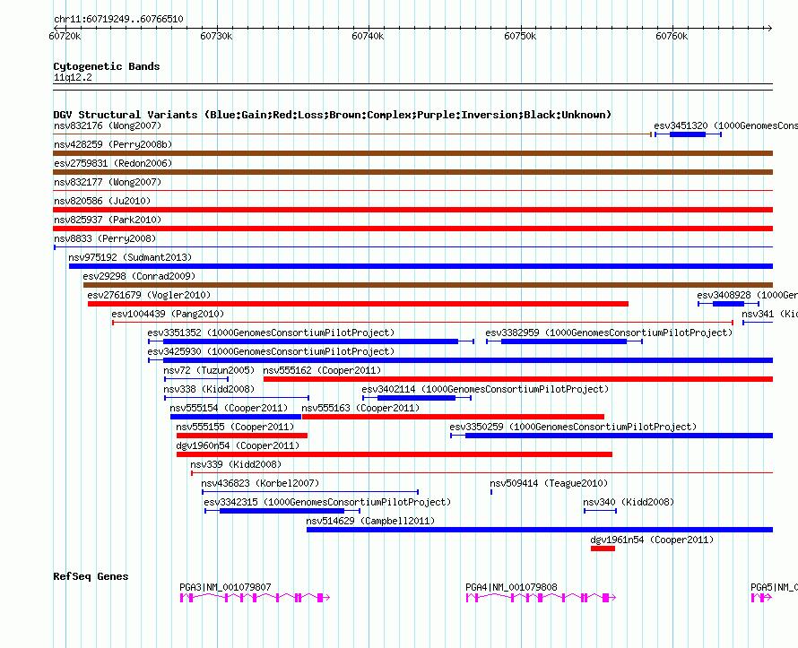Viewport: 798px width, 648px height.
Task: Open esv3350259 1000Genomes variant label
Action: click(x=573, y=427)
